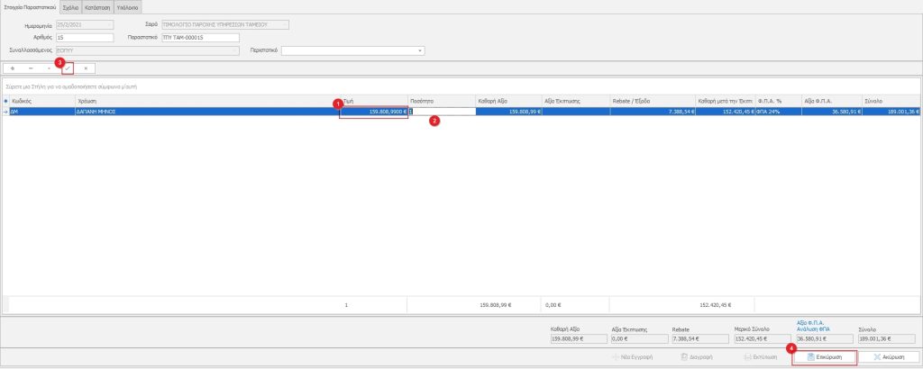Screen dimensions: 923x369
Task: Click the Ακύρωση cancel button
Action: (887, 356)
